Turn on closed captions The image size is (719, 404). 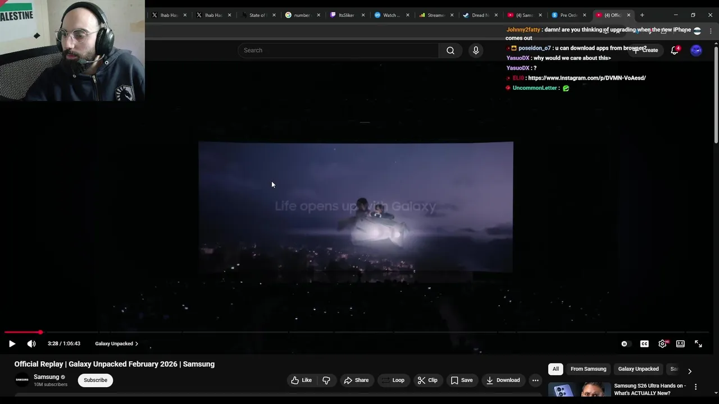tap(644, 343)
